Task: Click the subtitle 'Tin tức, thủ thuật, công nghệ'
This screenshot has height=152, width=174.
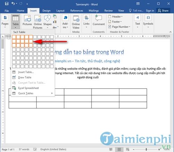Action: tap(97, 61)
